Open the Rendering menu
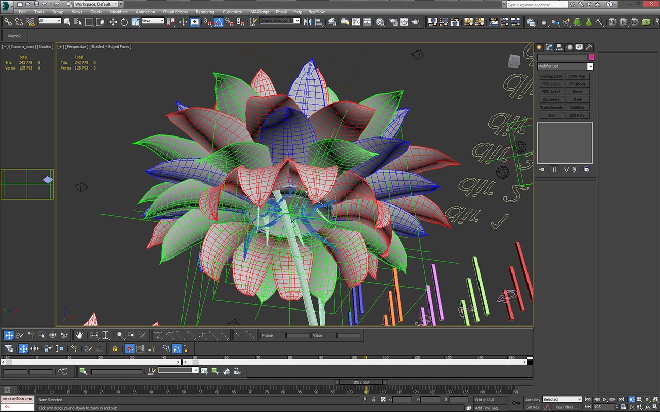The image size is (660, 412). tap(205, 12)
